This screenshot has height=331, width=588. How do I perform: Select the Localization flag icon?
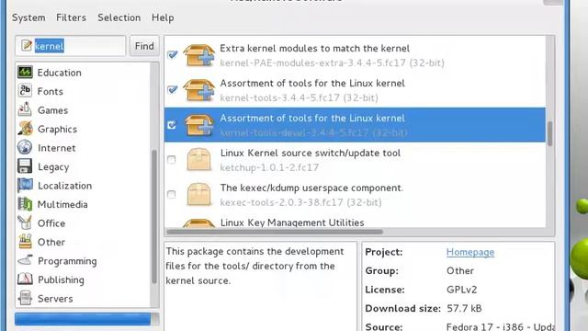click(x=25, y=185)
